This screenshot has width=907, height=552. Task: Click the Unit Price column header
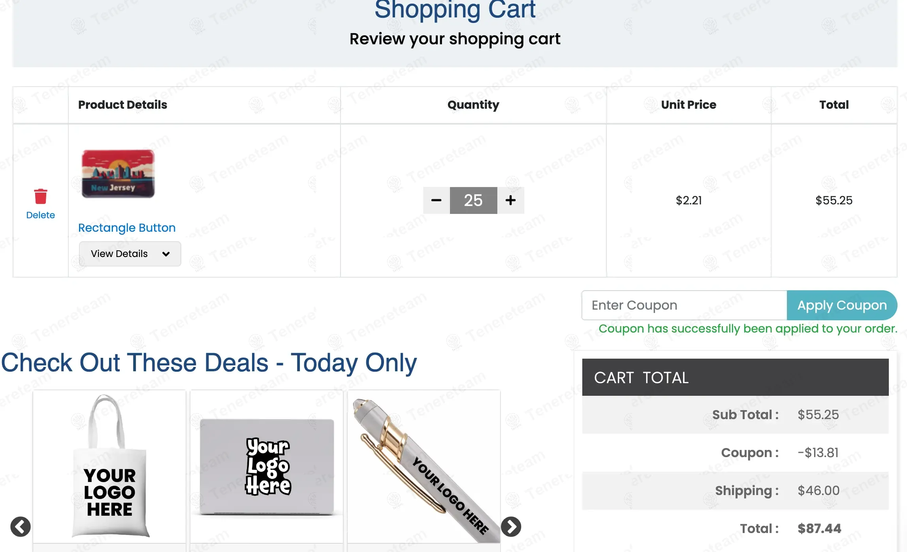coord(689,105)
